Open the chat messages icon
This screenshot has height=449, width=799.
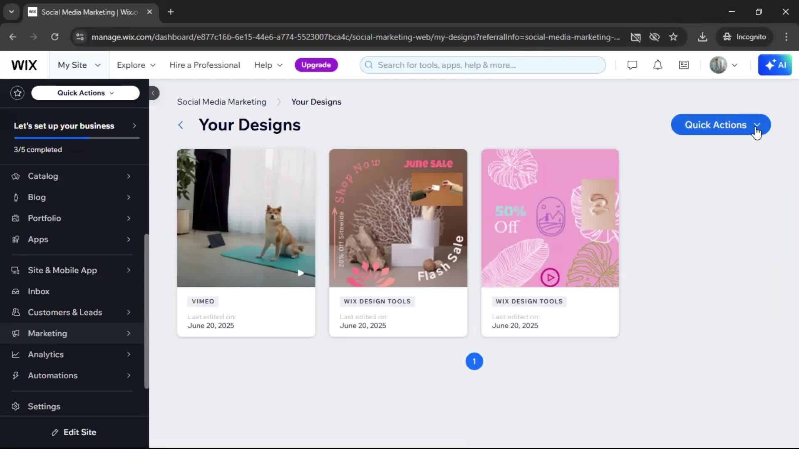point(632,65)
